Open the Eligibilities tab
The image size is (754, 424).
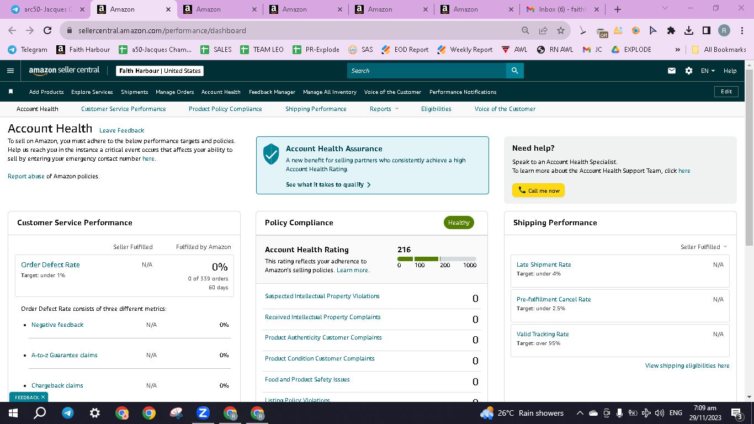(436, 109)
